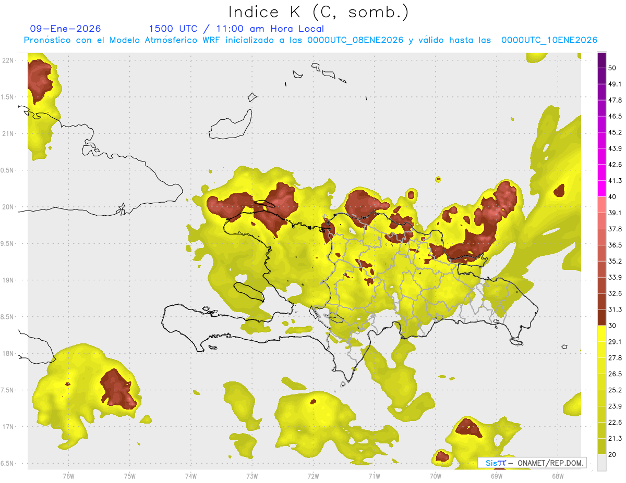626x483 pixels.
Task: Click the '71W' longitude axis label
Action: [374, 476]
